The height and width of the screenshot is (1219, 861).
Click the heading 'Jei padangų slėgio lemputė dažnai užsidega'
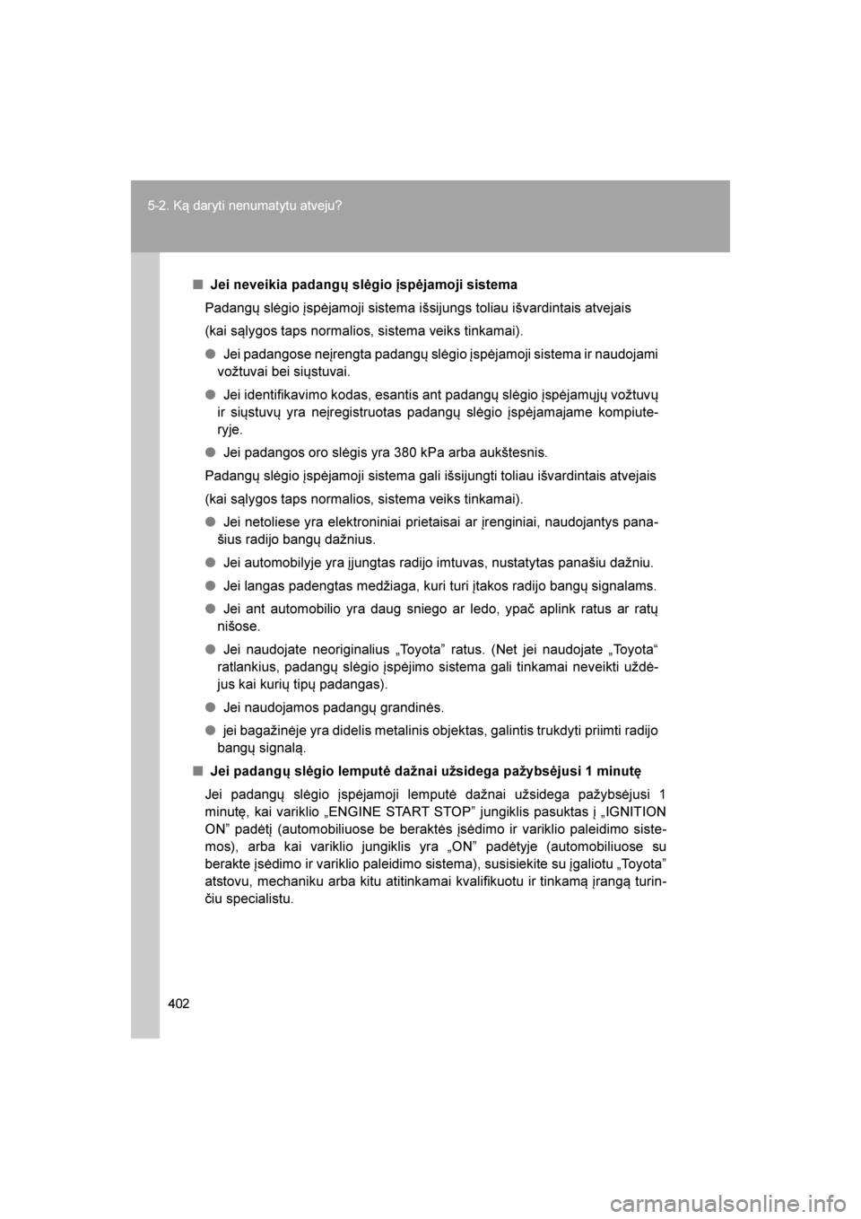click(x=425, y=770)
